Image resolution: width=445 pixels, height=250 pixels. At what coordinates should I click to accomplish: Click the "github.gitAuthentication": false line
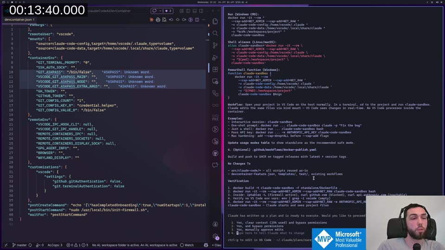87,181
